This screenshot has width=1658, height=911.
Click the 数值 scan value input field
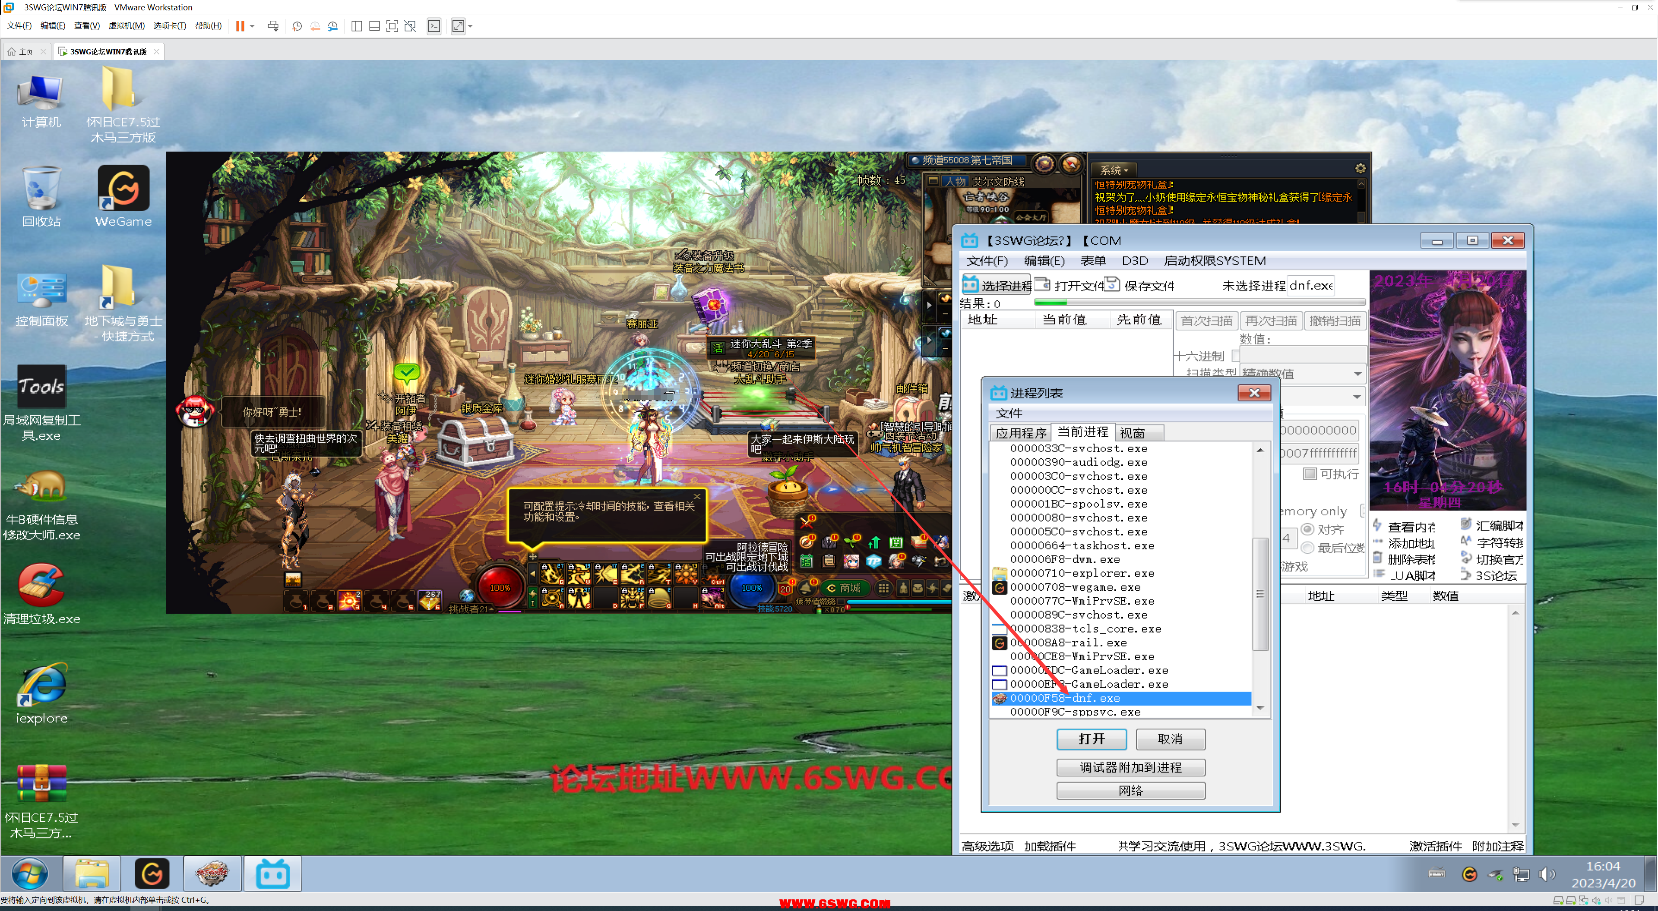[1304, 354]
